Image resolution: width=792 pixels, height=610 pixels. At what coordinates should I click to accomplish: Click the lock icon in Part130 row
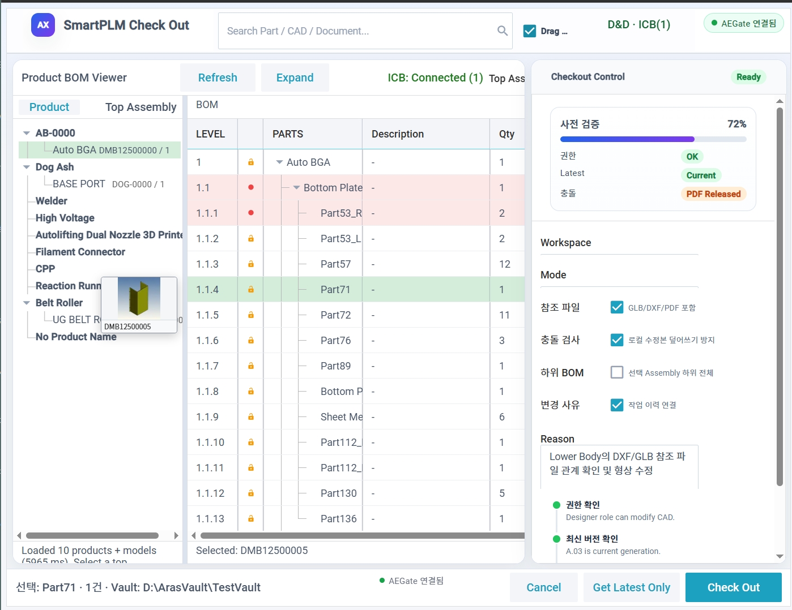coord(251,493)
